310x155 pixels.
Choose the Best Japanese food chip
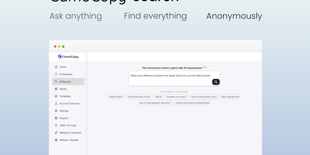click(230, 97)
